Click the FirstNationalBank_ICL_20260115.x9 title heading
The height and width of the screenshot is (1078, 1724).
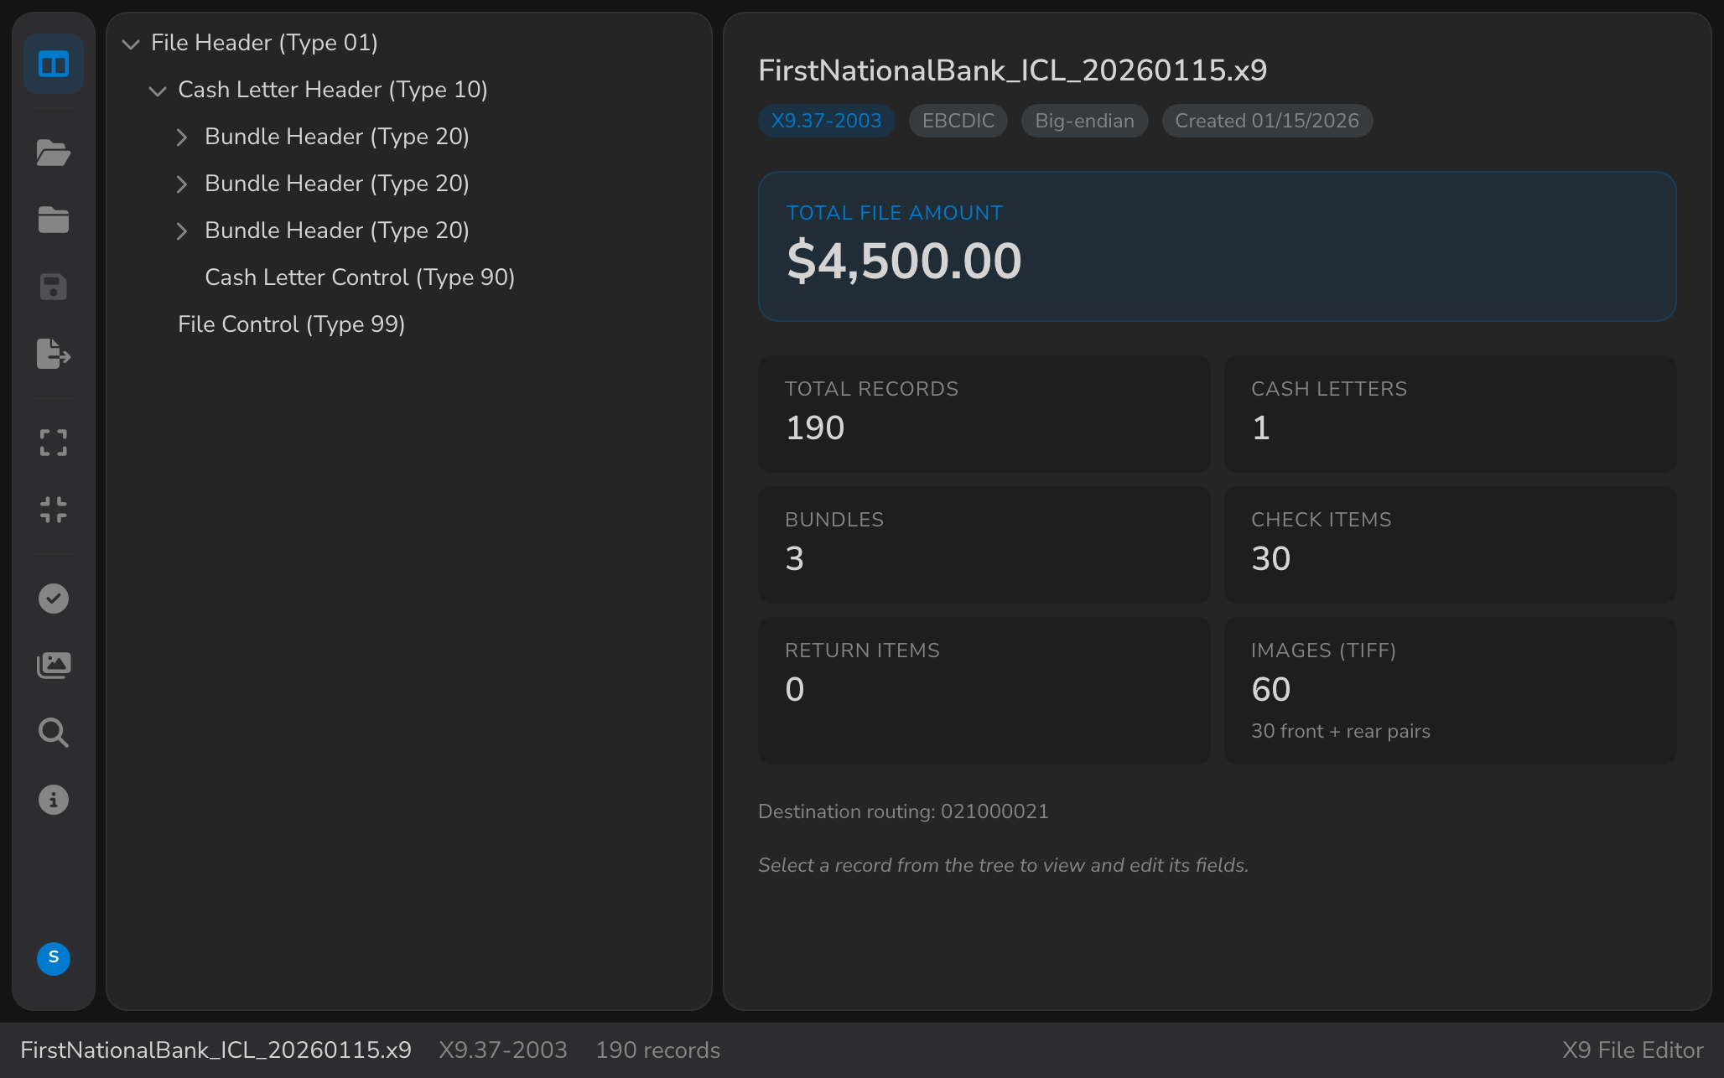coord(1012,70)
